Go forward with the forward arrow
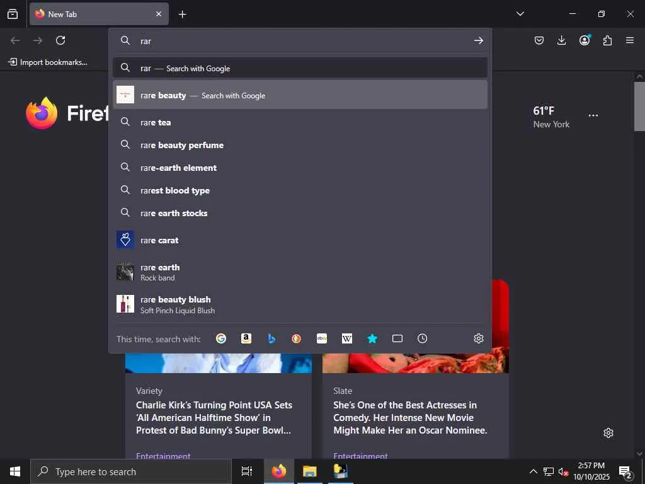 pos(38,40)
